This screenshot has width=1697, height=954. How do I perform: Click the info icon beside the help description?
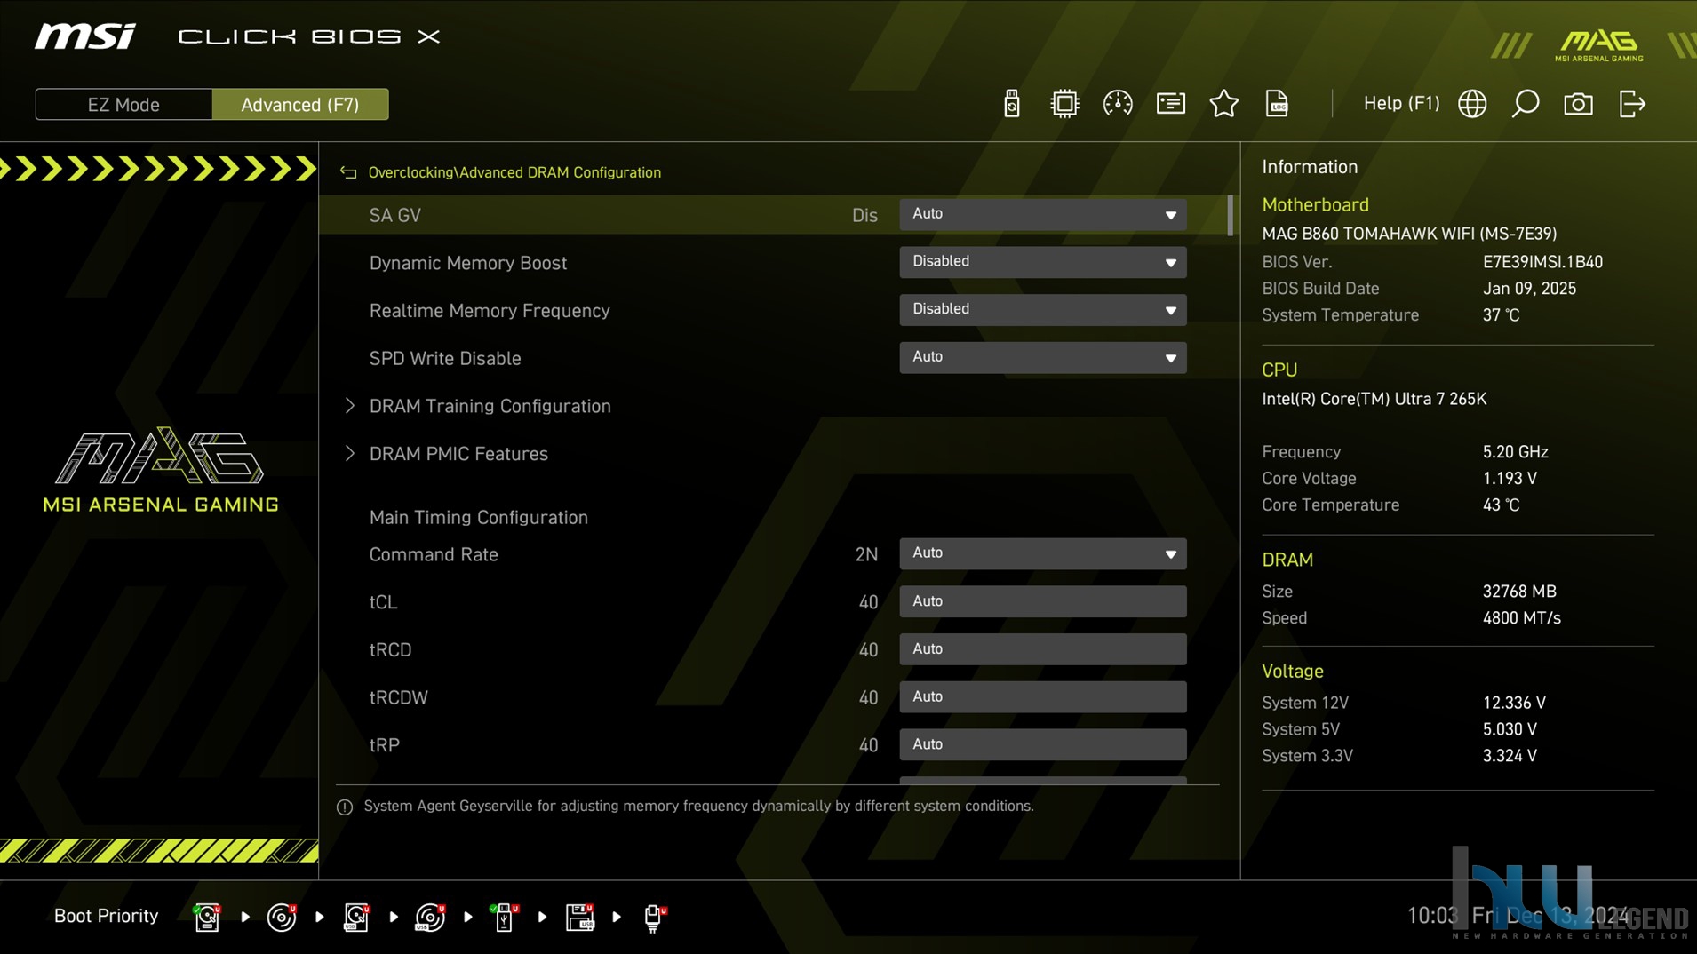pyautogui.click(x=345, y=807)
